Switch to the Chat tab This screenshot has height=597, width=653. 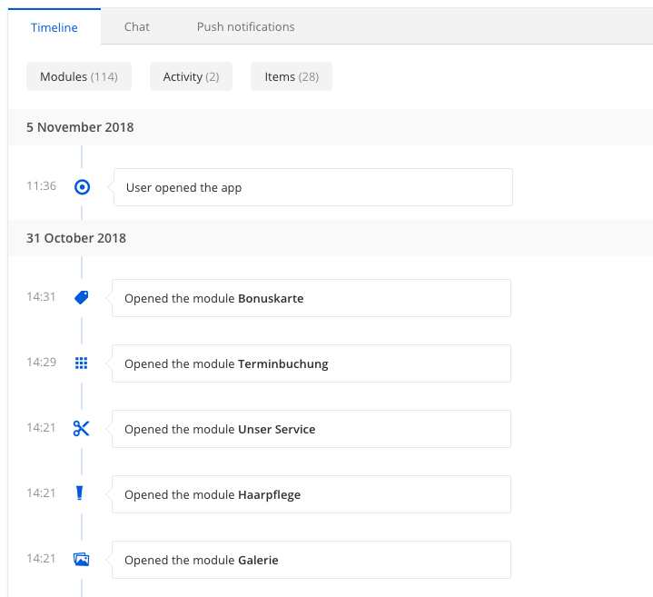coord(136,26)
